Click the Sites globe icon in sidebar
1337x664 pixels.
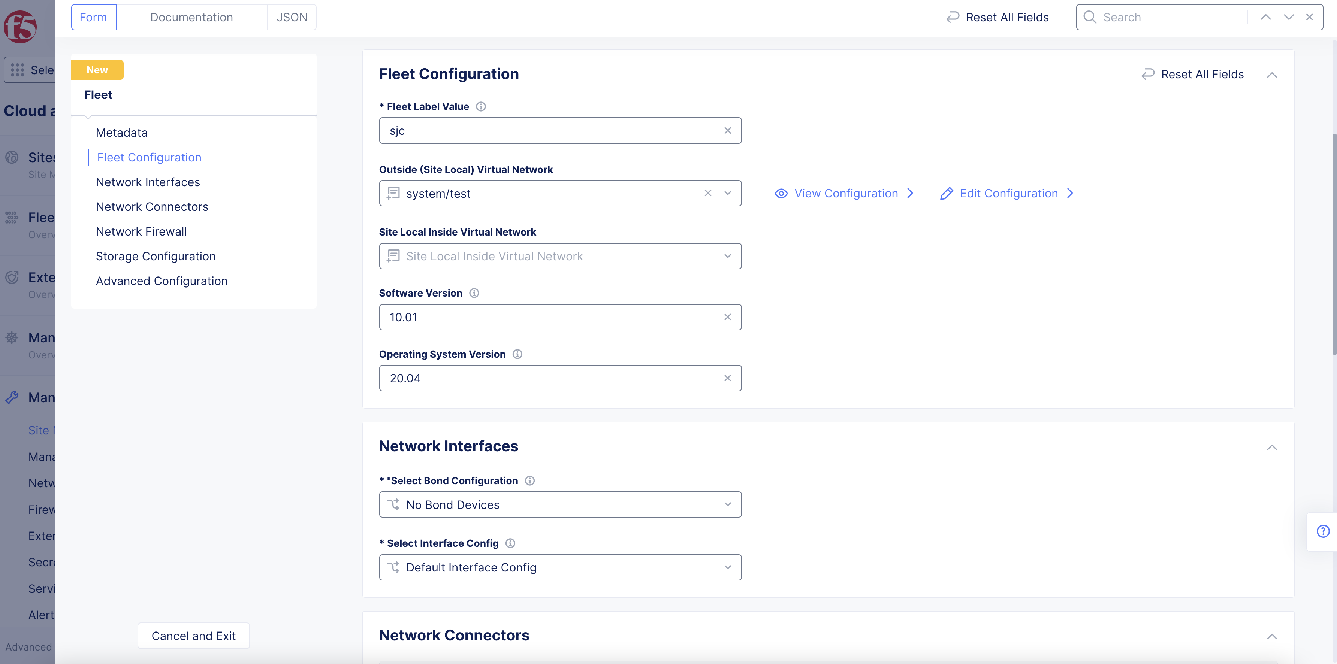coord(12,157)
